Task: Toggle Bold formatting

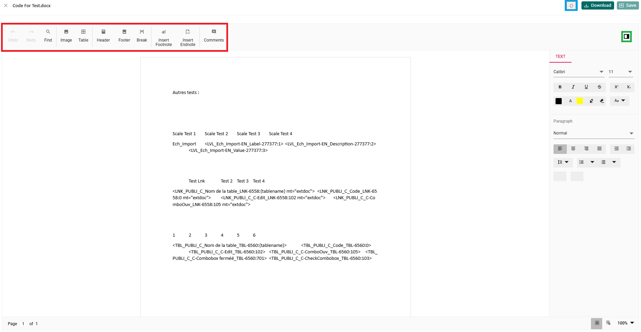Action: click(x=560, y=87)
